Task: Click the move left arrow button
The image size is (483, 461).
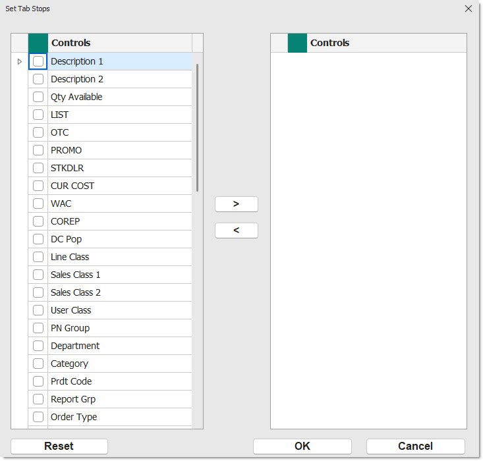Action: 236,230
